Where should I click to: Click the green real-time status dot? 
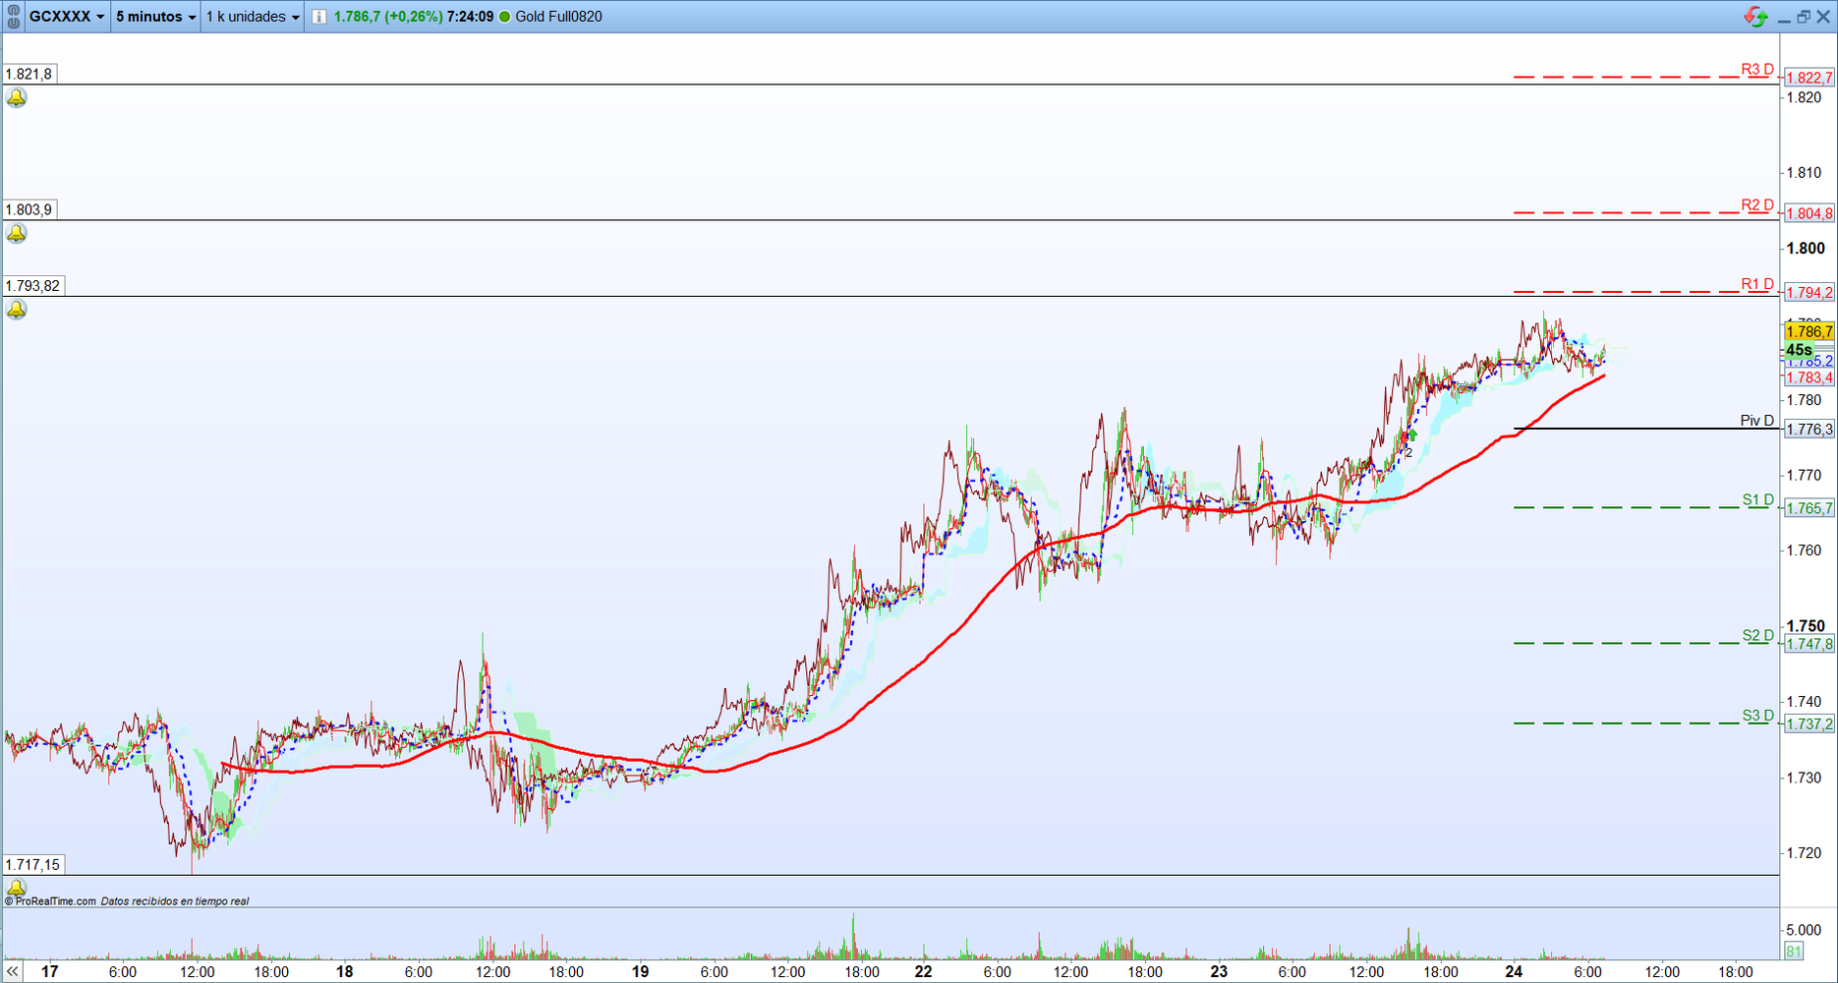click(505, 17)
